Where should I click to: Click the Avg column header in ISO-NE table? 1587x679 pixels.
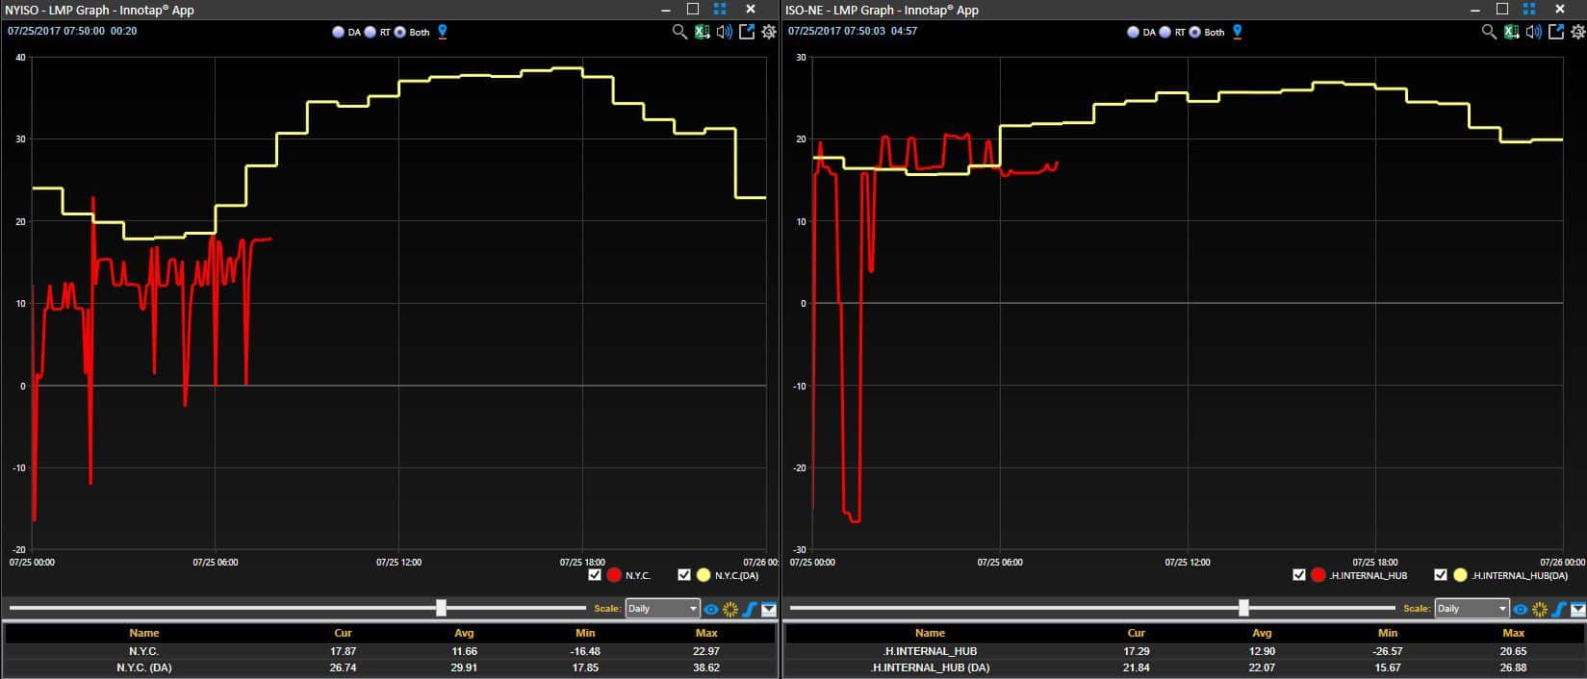pyautogui.click(x=1262, y=633)
